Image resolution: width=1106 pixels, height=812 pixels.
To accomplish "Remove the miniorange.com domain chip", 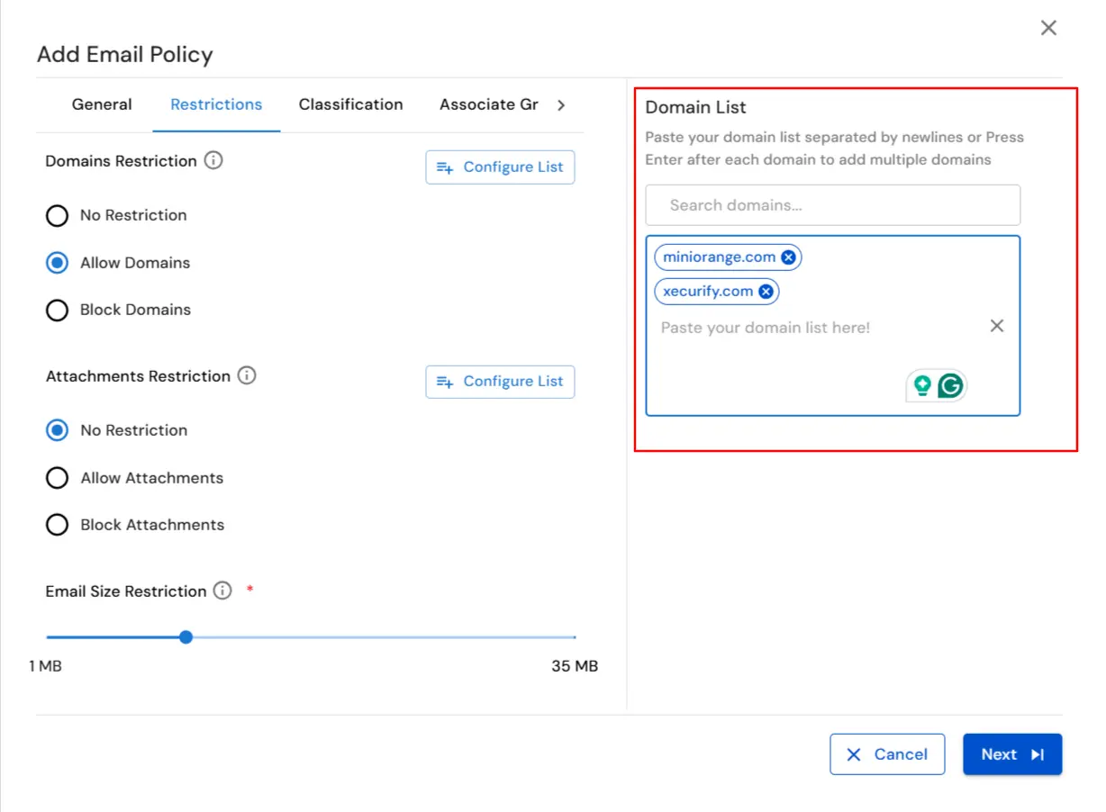I will pyautogui.click(x=788, y=257).
